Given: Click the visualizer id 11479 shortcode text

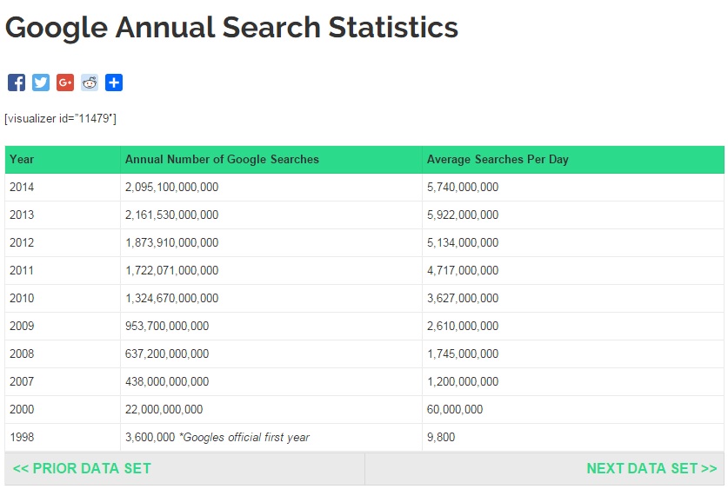Looking at the screenshot, I should (60, 118).
